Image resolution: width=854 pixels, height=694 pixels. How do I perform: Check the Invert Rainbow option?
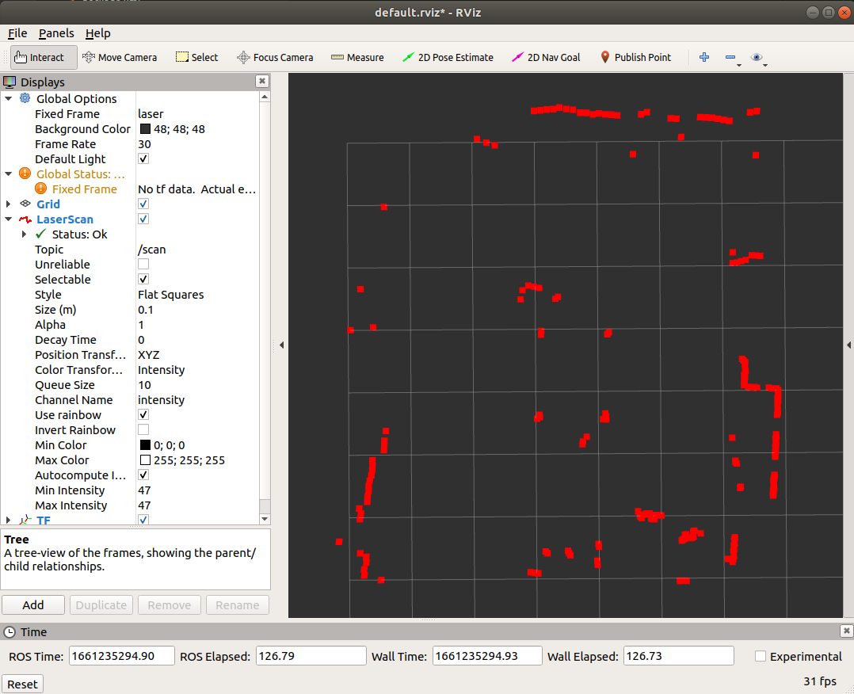click(x=143, y=429)
